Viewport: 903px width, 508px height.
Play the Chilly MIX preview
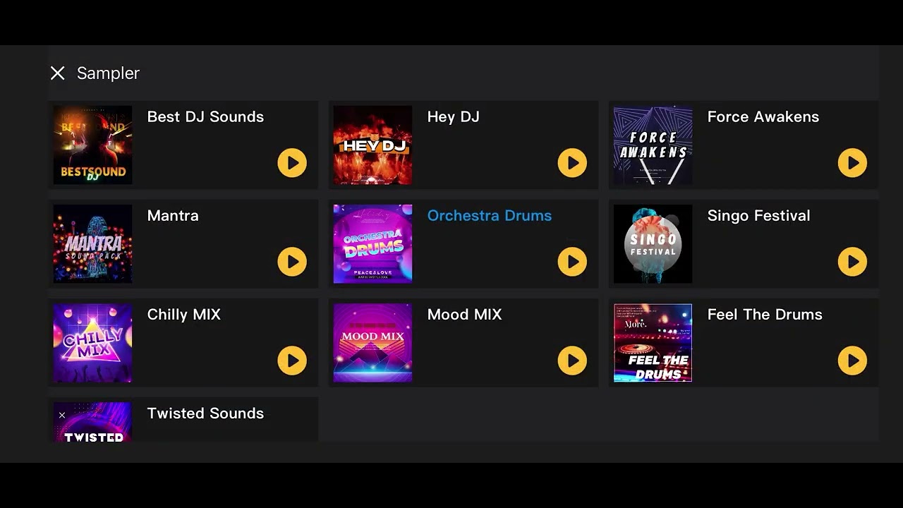click(x=292, y=361)
